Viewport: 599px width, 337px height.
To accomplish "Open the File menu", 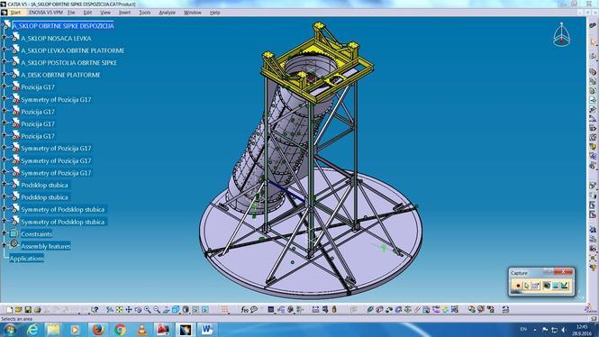I will pyautogui.click(x=71, y=13).
